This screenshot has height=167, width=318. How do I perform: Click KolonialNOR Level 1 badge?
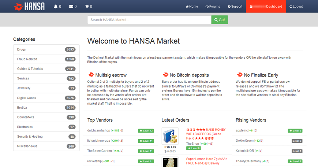tap(297, 151)
